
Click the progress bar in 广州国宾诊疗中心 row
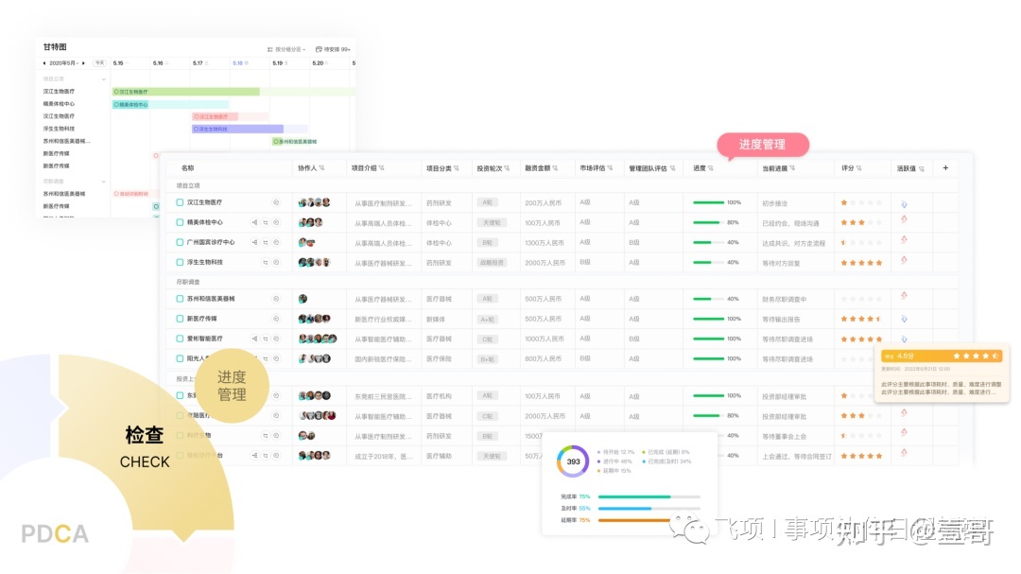click(x=708, y=242)
